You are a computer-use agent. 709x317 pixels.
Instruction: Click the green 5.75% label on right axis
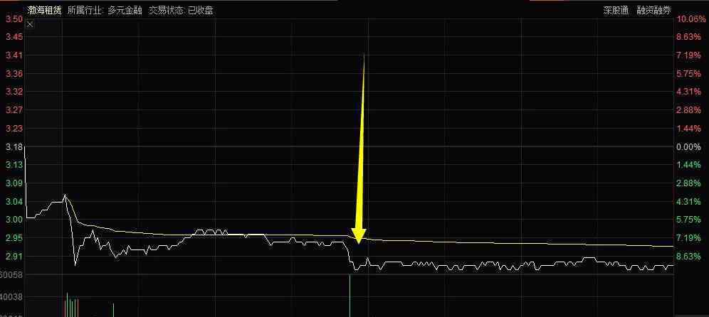coord(689,220)
